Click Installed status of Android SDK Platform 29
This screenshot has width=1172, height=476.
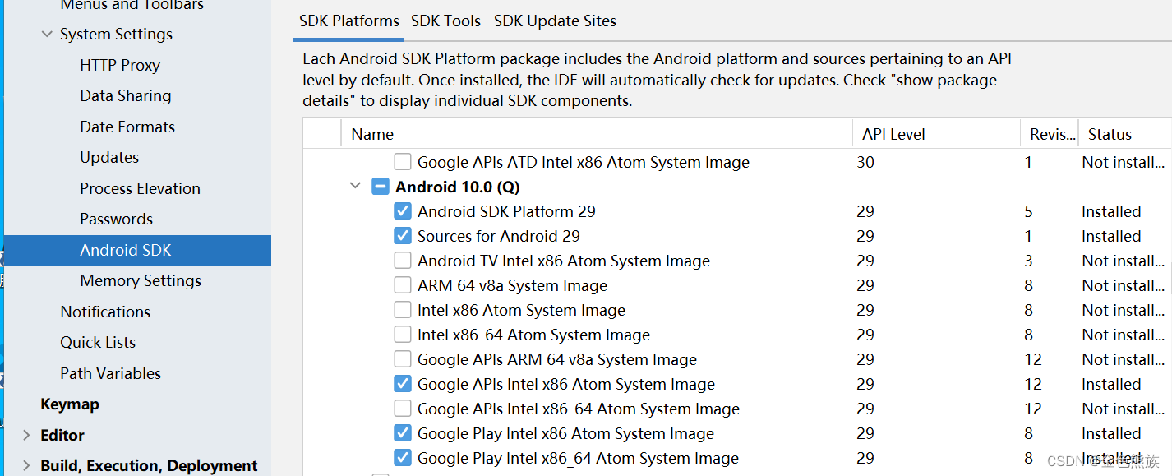[1111, 211]
